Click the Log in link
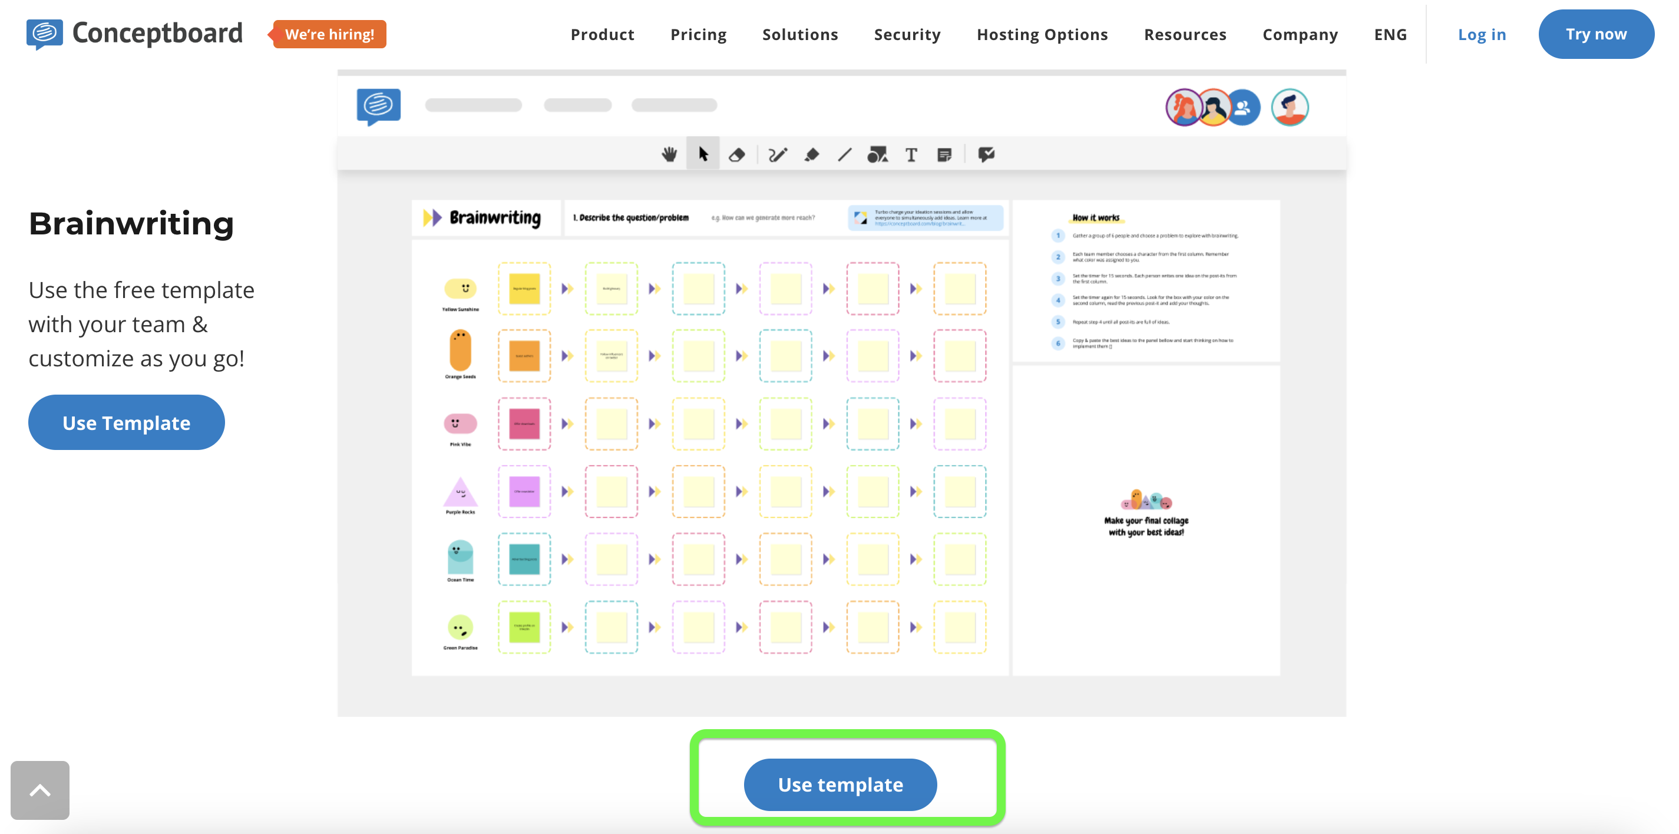The width and height of the screenshot is (1679, 834). point(1482,35)
